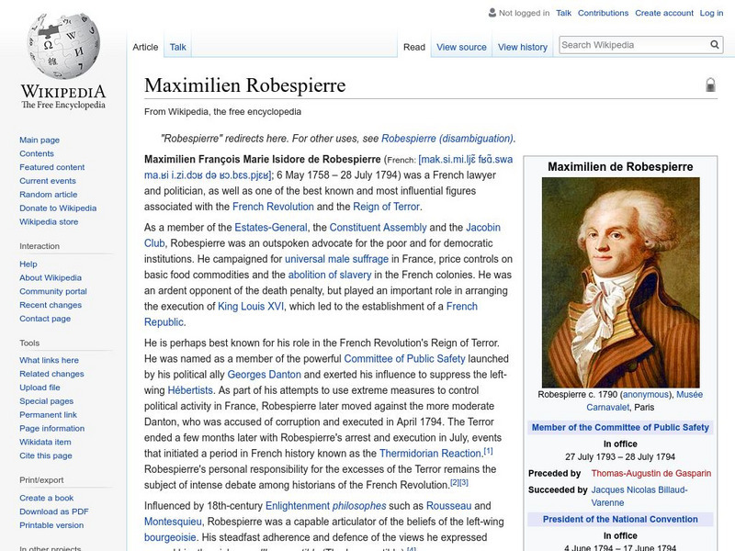Click the Rousseau link
Screen dimensions: 735x551
448,506
